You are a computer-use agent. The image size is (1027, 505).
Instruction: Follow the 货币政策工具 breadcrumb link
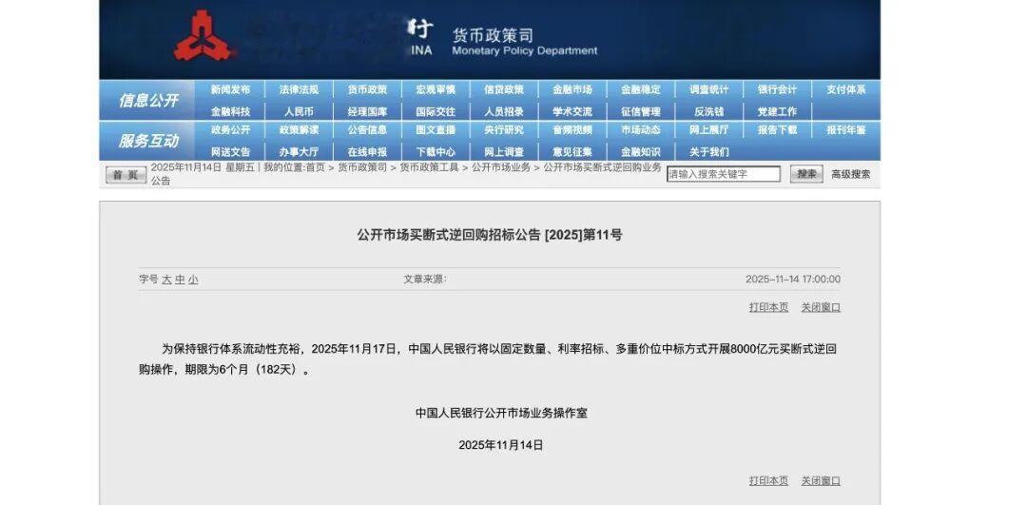coord(429,167)
